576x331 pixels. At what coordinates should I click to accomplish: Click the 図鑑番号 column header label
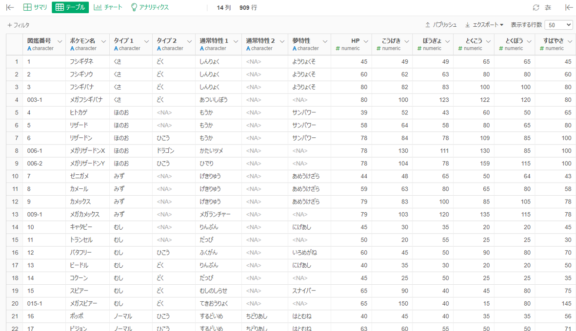pyautogui.click(x=39, y=41)
